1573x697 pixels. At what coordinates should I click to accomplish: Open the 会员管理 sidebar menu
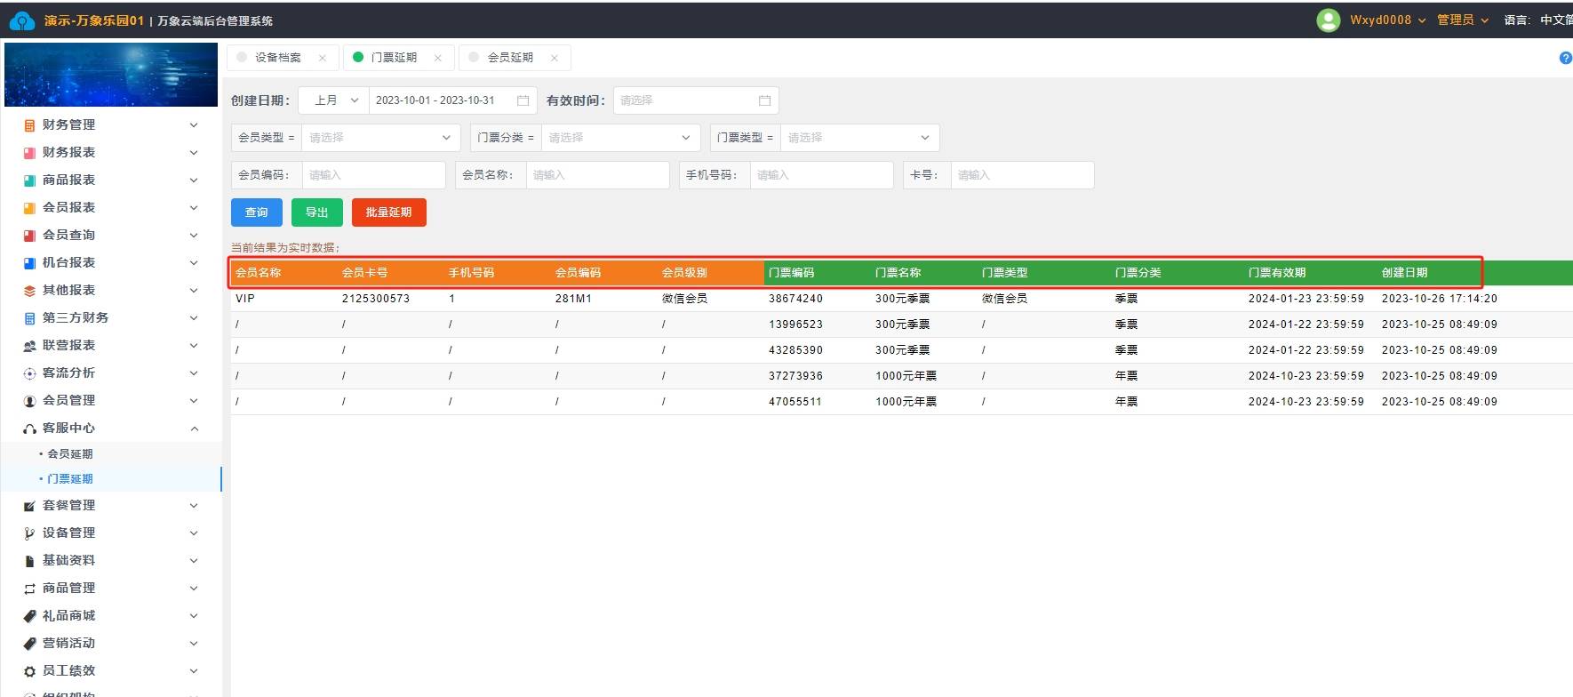click(x=111, y=401)
